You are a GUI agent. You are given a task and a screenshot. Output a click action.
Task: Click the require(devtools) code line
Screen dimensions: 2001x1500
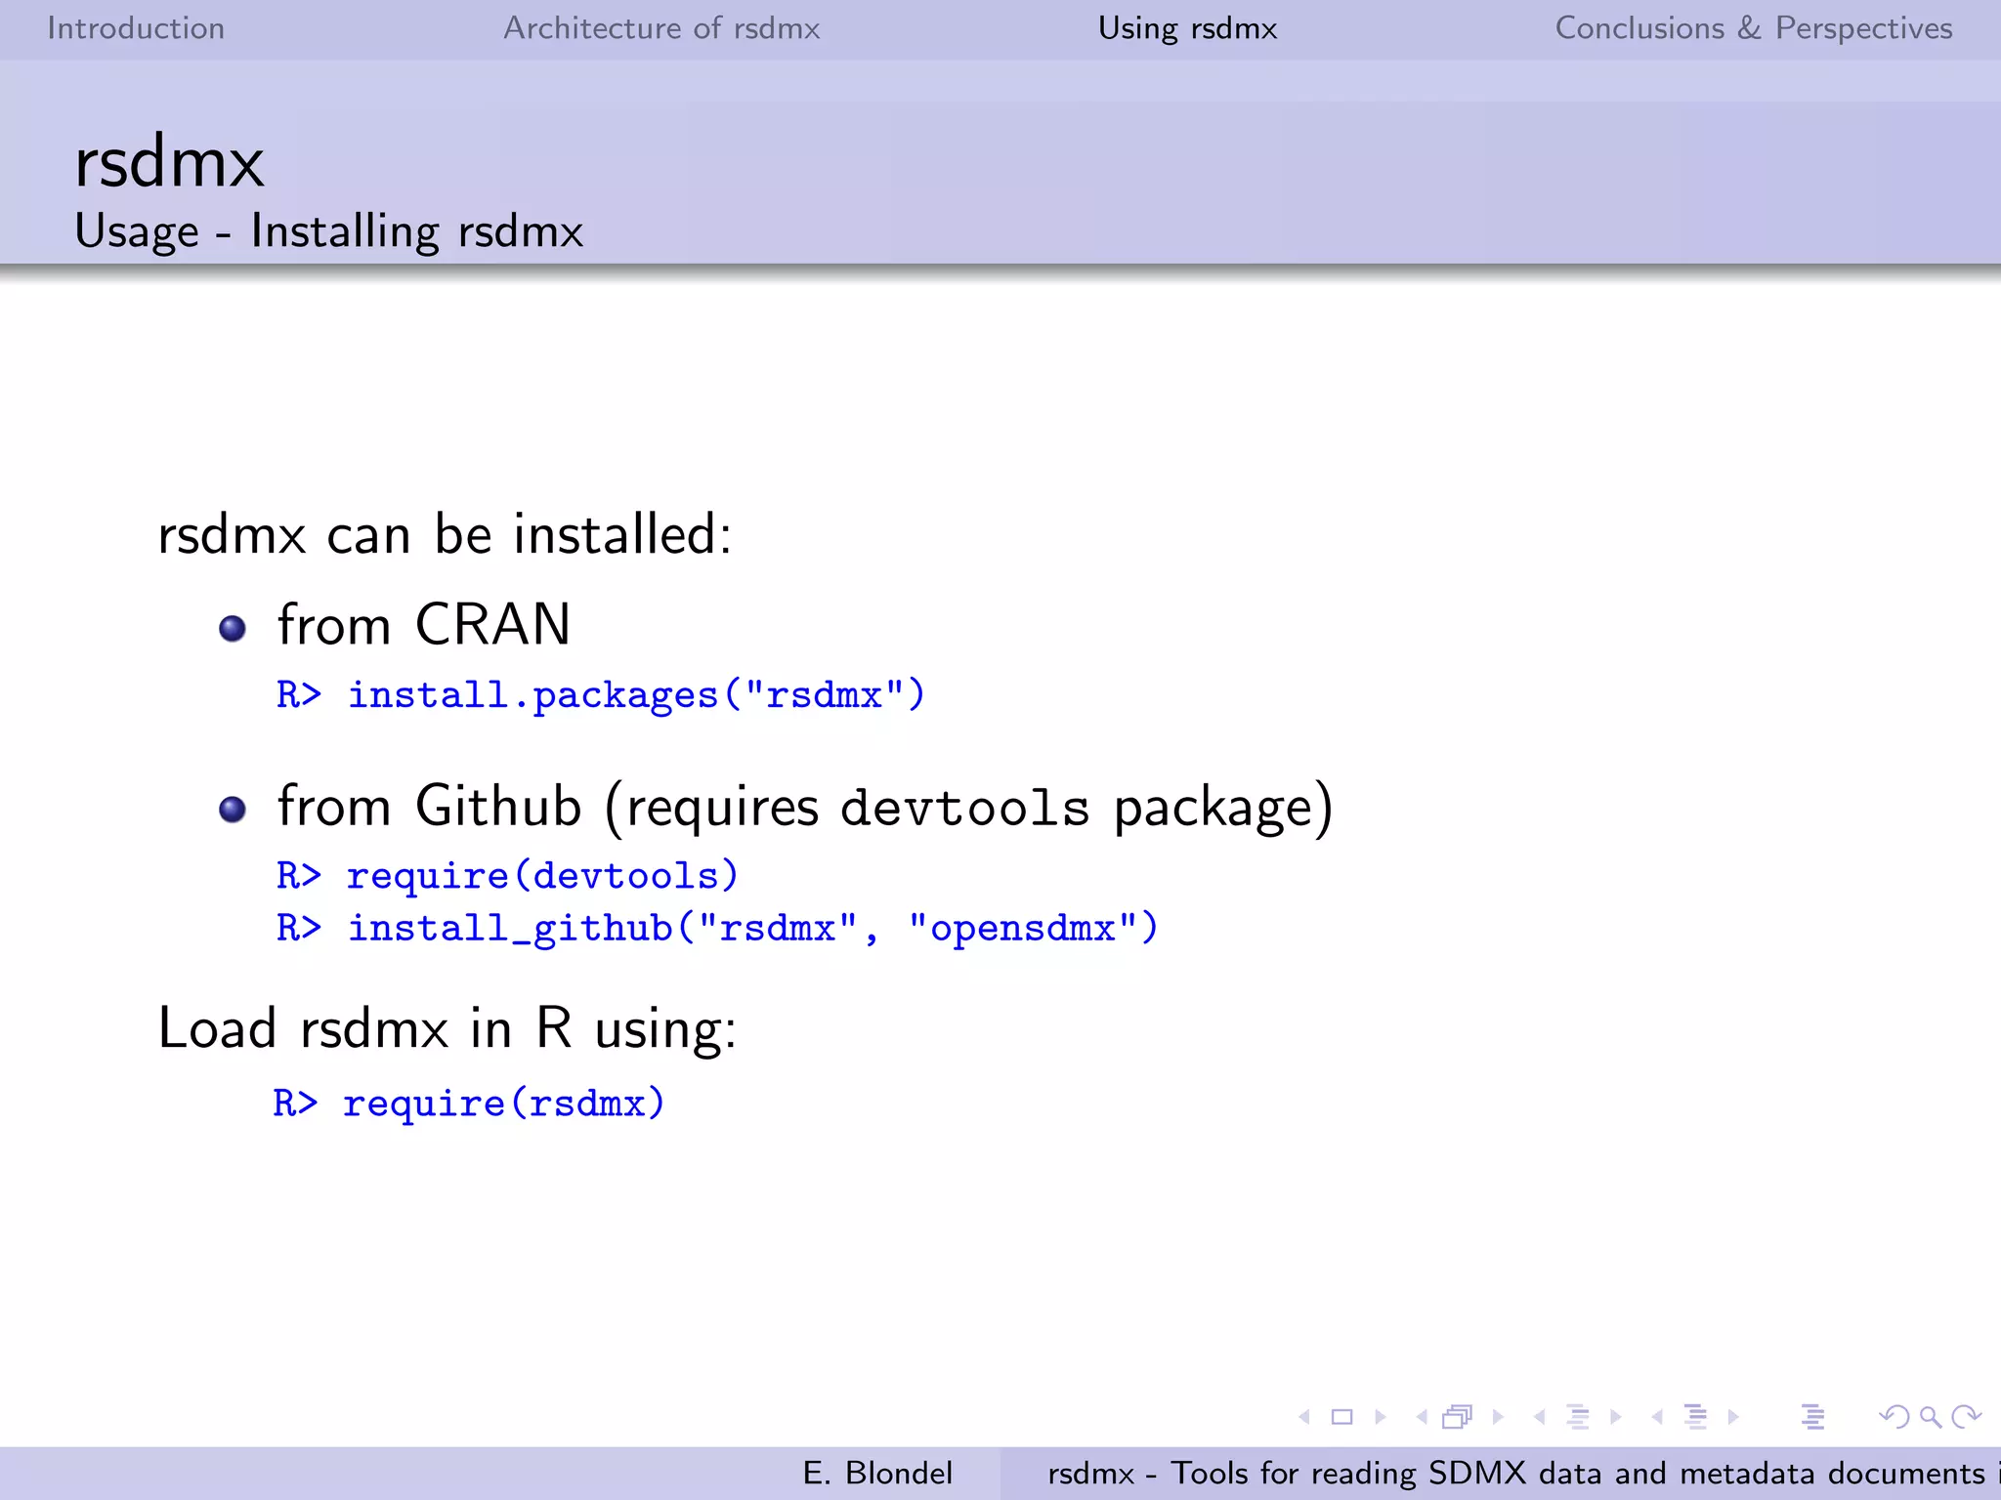[x=507, y=876]
